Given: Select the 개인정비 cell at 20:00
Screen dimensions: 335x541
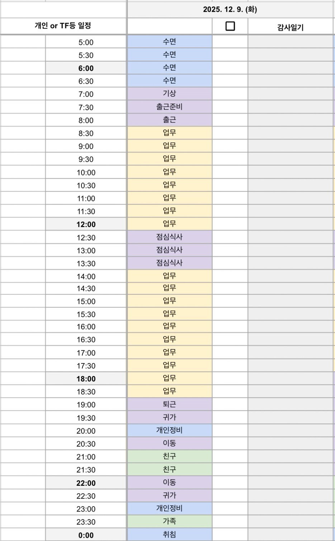Looking at the screenshot, I should click(x=169, y=430).
